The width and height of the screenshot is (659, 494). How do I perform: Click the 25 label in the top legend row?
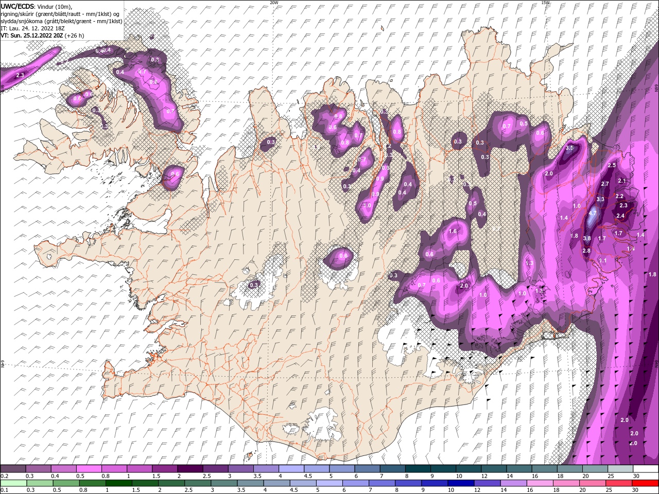(611, 477)
